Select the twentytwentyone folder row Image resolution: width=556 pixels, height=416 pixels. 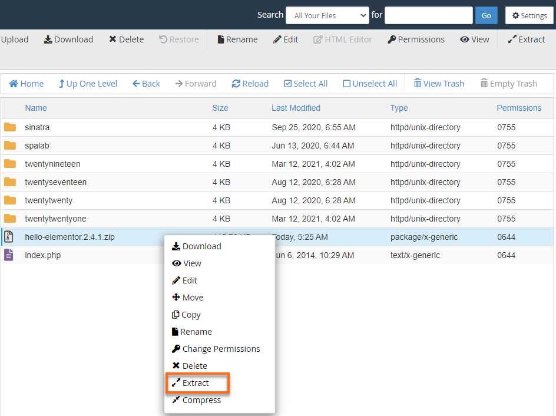(55, 219)
